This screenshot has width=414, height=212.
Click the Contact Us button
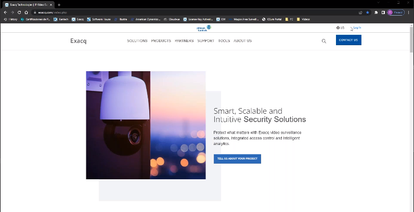pos(348,40)
